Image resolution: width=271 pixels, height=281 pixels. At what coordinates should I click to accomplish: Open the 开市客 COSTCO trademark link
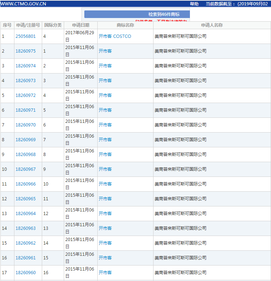tap(115, 36)
